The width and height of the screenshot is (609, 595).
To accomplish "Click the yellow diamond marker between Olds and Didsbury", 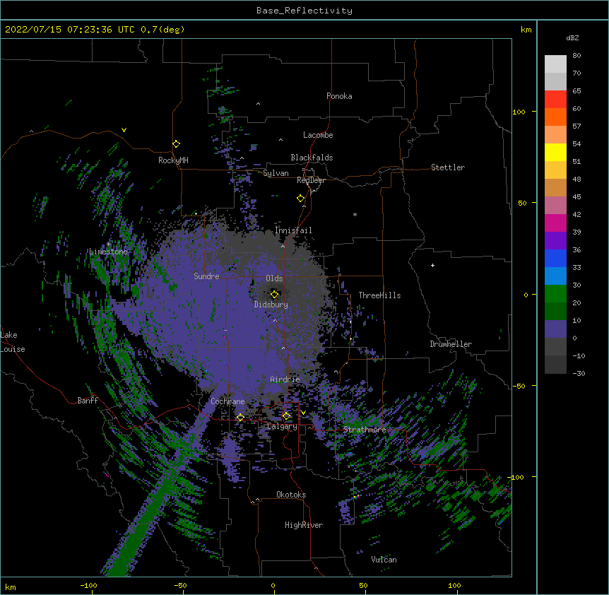I will (x=275, y=295).
